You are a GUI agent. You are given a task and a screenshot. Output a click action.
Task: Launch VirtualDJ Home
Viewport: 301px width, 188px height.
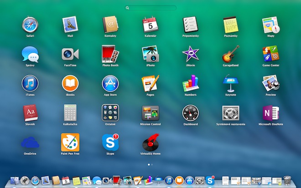point(150,142)
